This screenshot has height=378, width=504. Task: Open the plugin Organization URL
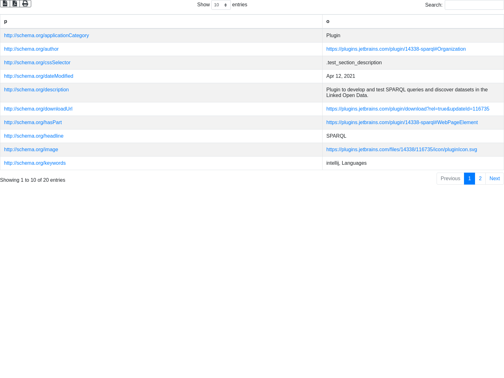[x=396, y=49]
